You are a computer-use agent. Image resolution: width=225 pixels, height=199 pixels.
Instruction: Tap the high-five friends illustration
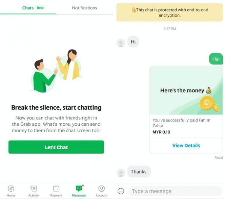(56, 71)
